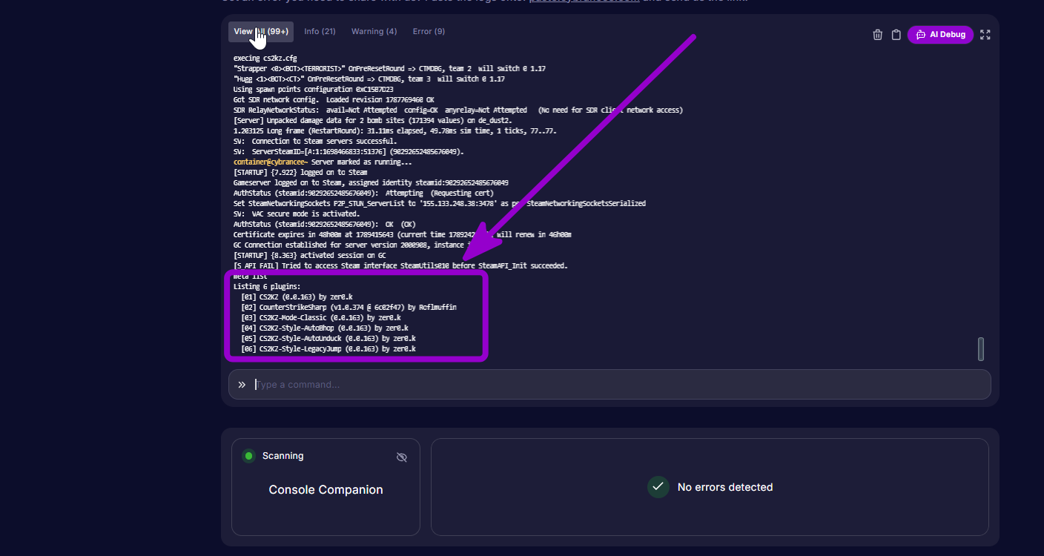Screen dimensions: 1044x556
Task: Expand the console to fullscreen
Action: (985, 35)
